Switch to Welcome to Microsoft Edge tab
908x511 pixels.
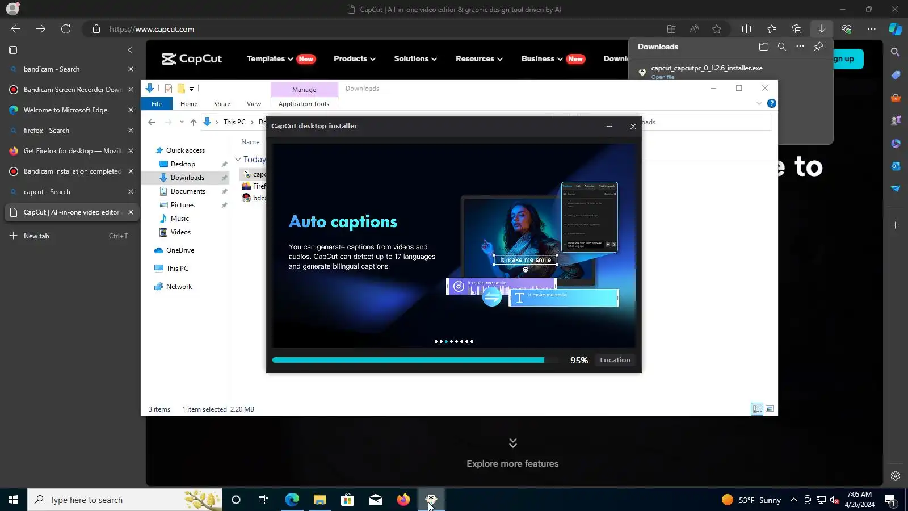(72, 110)
